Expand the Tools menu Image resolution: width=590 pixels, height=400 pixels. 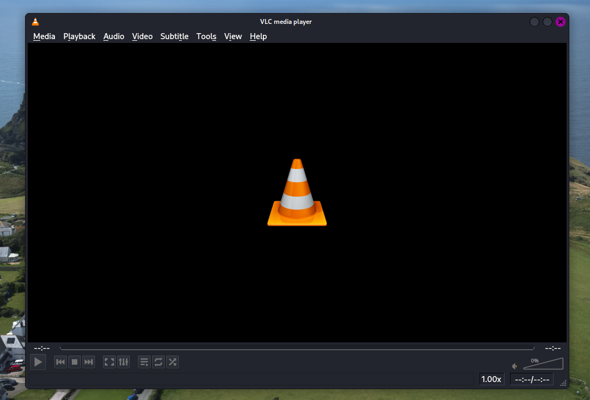click(206, 36)
